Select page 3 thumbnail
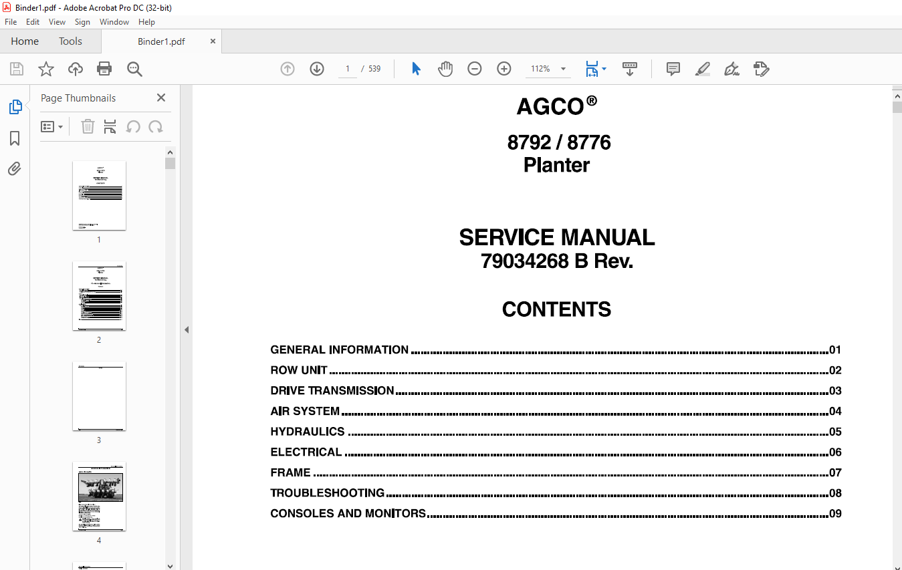 [99, 396]
